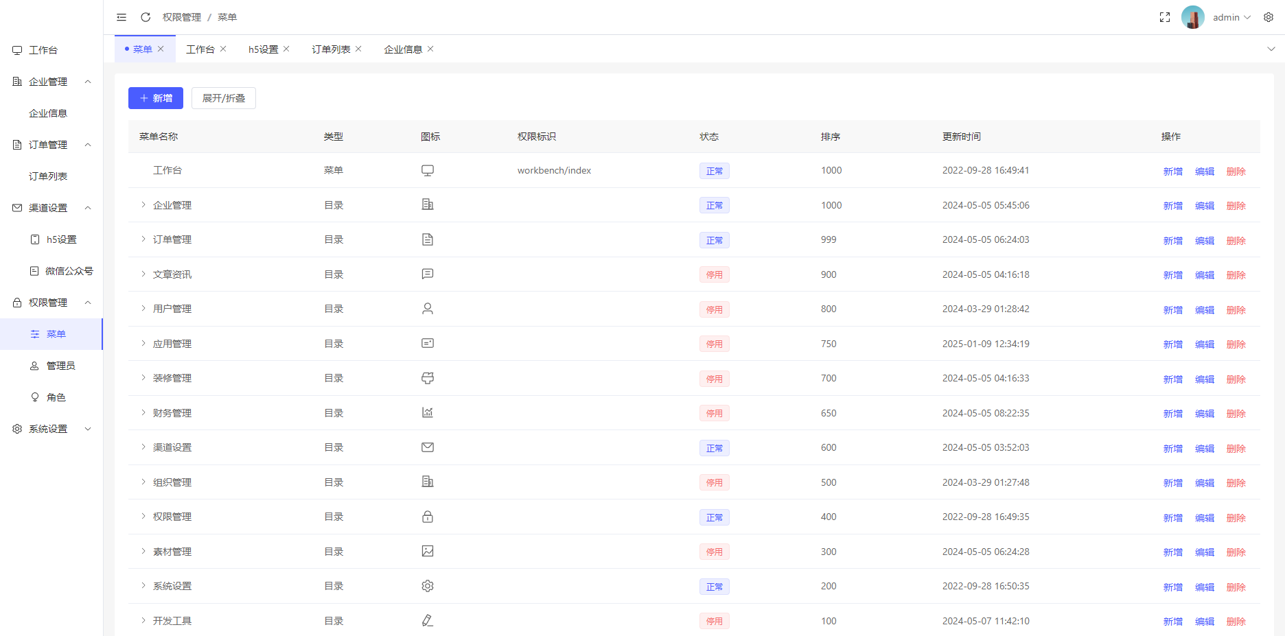Expand the 文章资讯 table row
Screen dimensions: 1285x636
pyautogui.click(x=143, y=274)
